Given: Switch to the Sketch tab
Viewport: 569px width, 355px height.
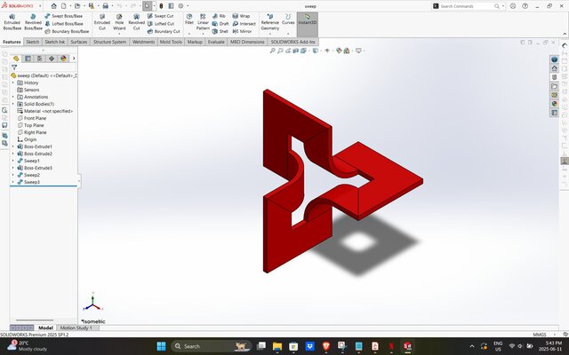Looking at the screenshot, I should coord(32,42).
